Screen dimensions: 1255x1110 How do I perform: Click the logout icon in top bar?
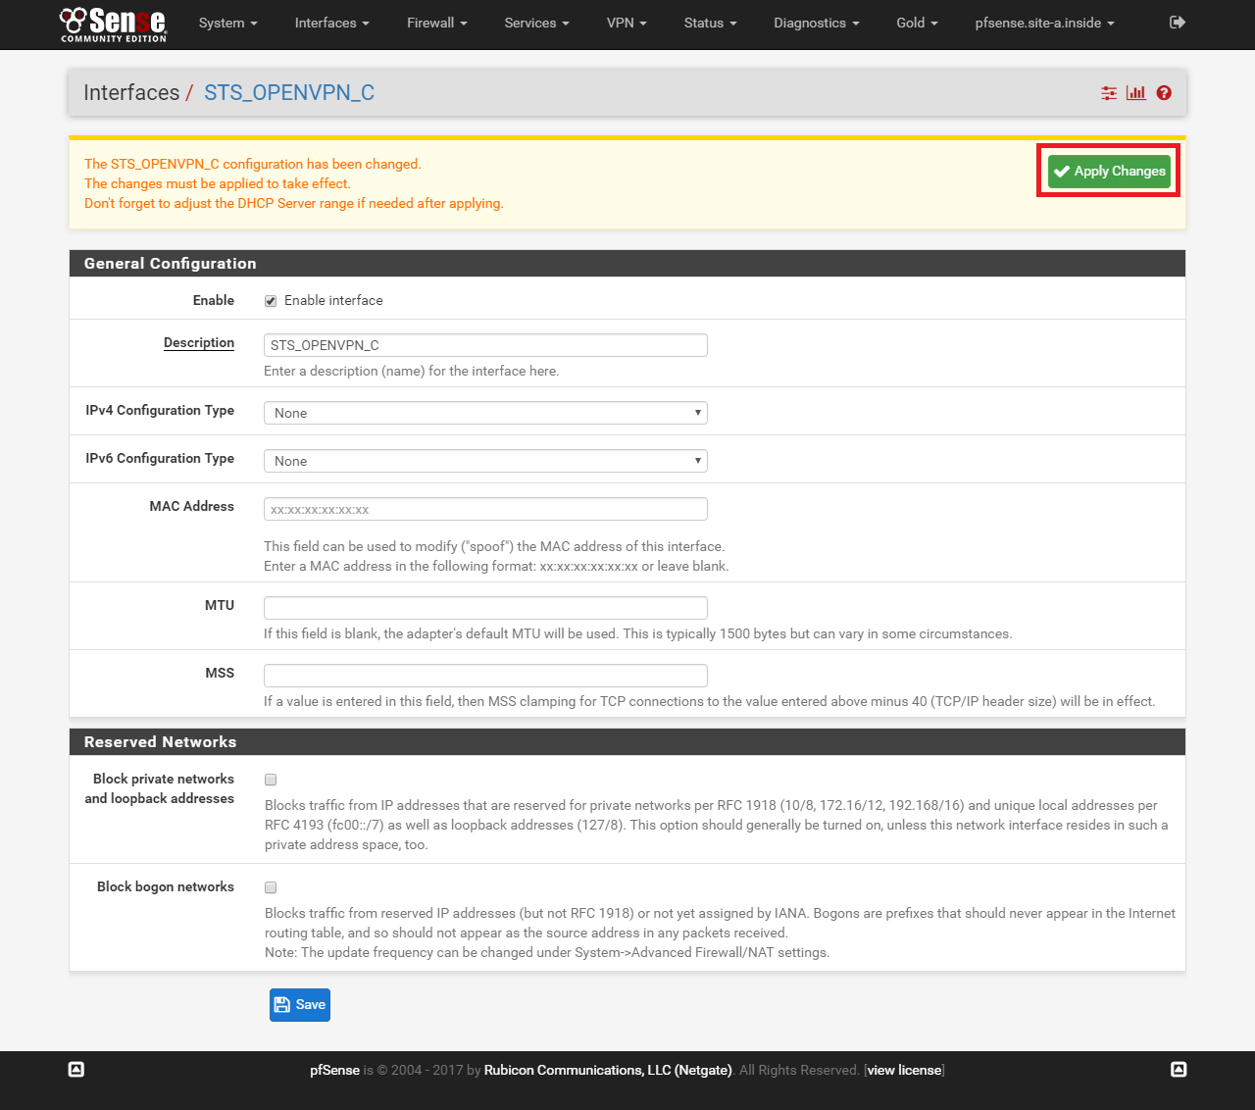[1178, 23]
